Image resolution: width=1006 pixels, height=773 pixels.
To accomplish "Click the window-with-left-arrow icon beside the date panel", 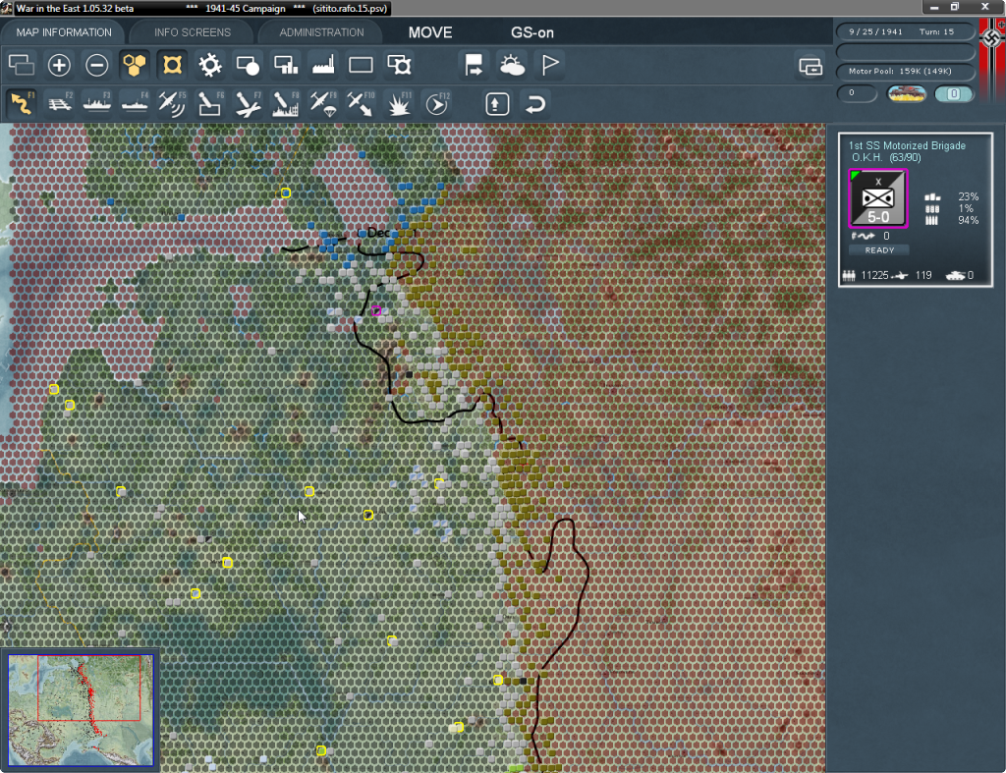I will [810, 66].
